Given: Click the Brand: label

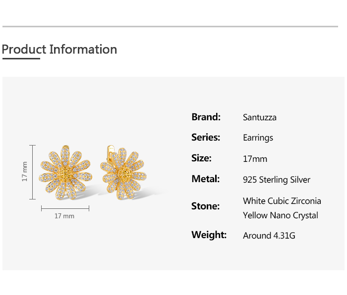Looking at the screenshot, I should (x=206, y=117).
